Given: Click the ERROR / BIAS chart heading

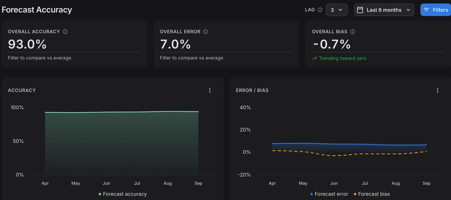Looking at the screenshot, I should coord(252,90).
